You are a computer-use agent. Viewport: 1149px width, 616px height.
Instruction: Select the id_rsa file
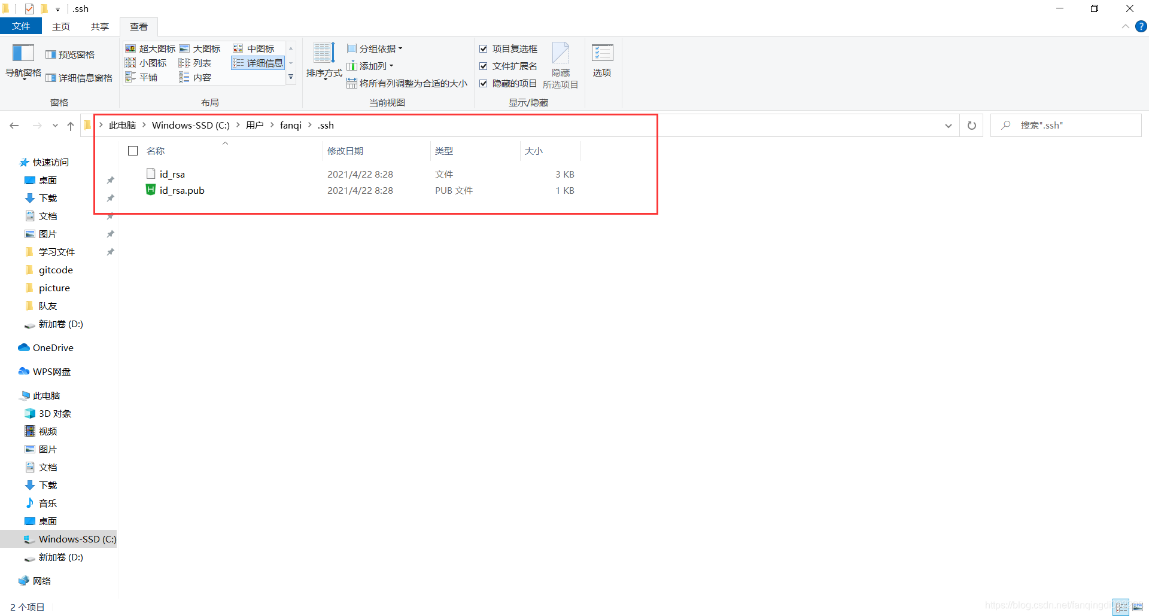point(172,174)
